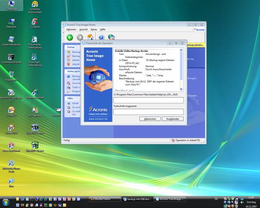This screenshot has width=260, height=208.
Task: Click the 'Acronis...' item under Siehe auch
Action: pyautogui.click(x=74, y=83)
